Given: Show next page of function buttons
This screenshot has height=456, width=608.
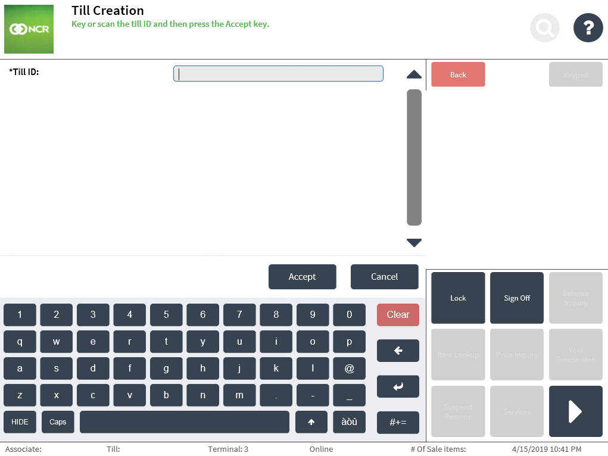Looking at the screenshot, I should pos(575,411).
